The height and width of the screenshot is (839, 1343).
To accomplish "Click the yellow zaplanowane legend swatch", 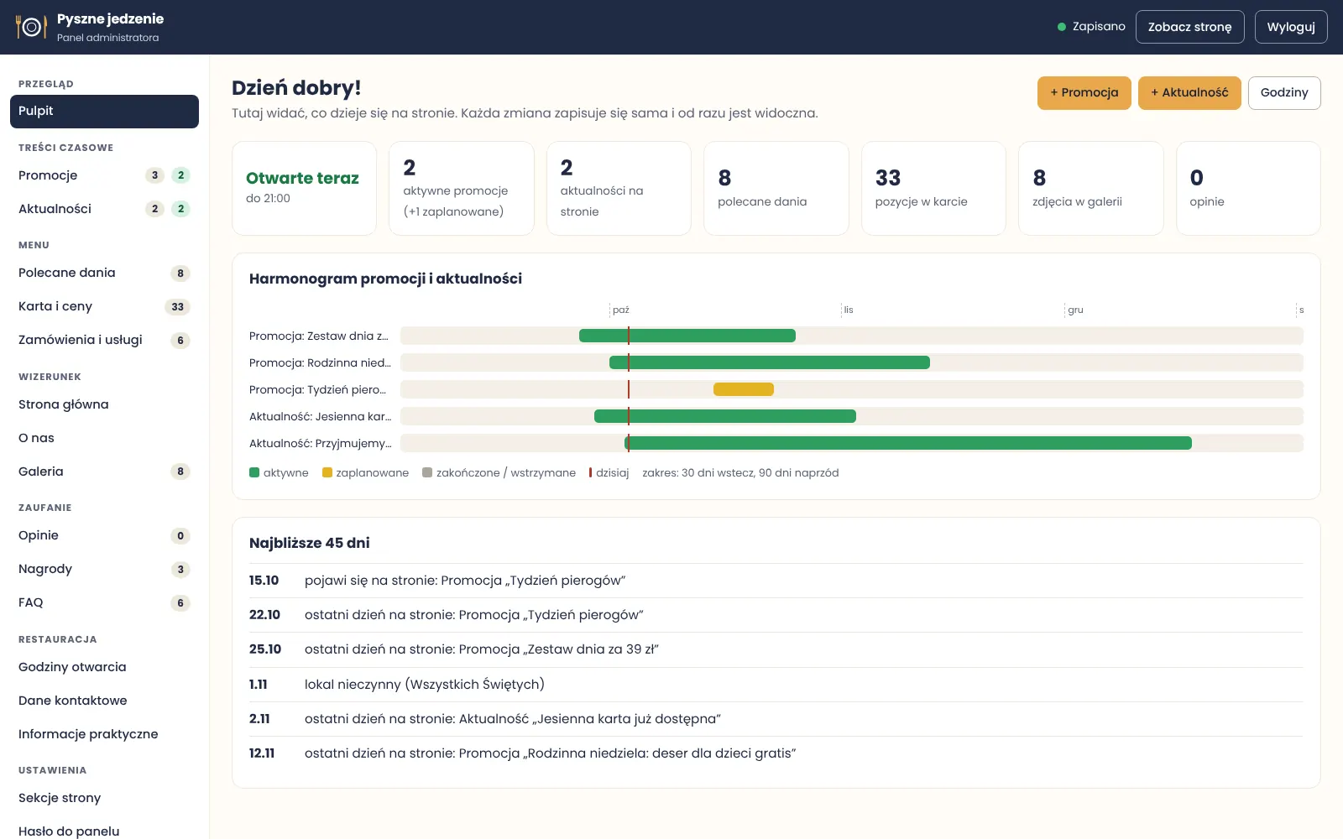I will click(327, 472).
